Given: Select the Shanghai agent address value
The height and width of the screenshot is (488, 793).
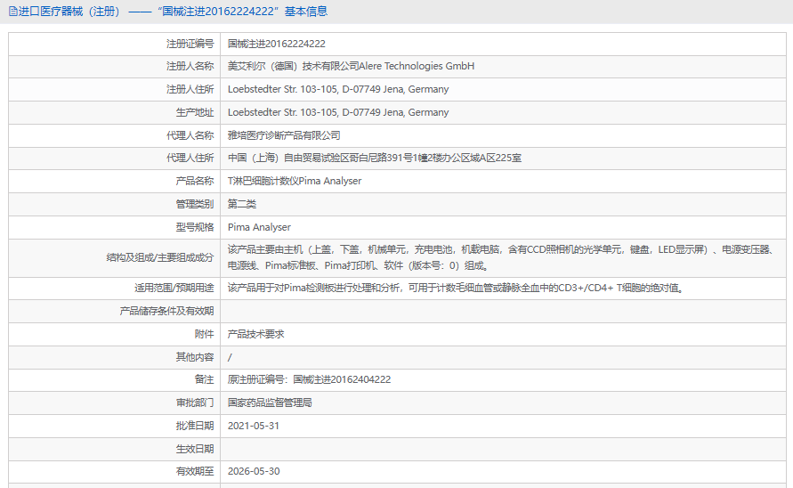Looking at the screenshot, I should tap(375, 158).
